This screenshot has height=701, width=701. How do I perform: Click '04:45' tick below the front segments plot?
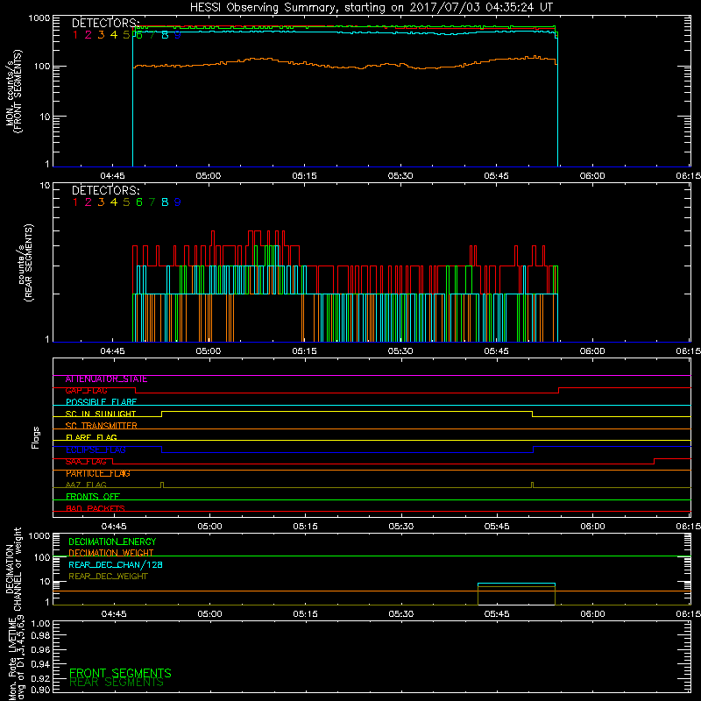pos(112,176)
